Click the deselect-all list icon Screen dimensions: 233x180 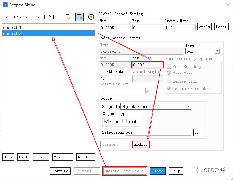pos(80,17)
